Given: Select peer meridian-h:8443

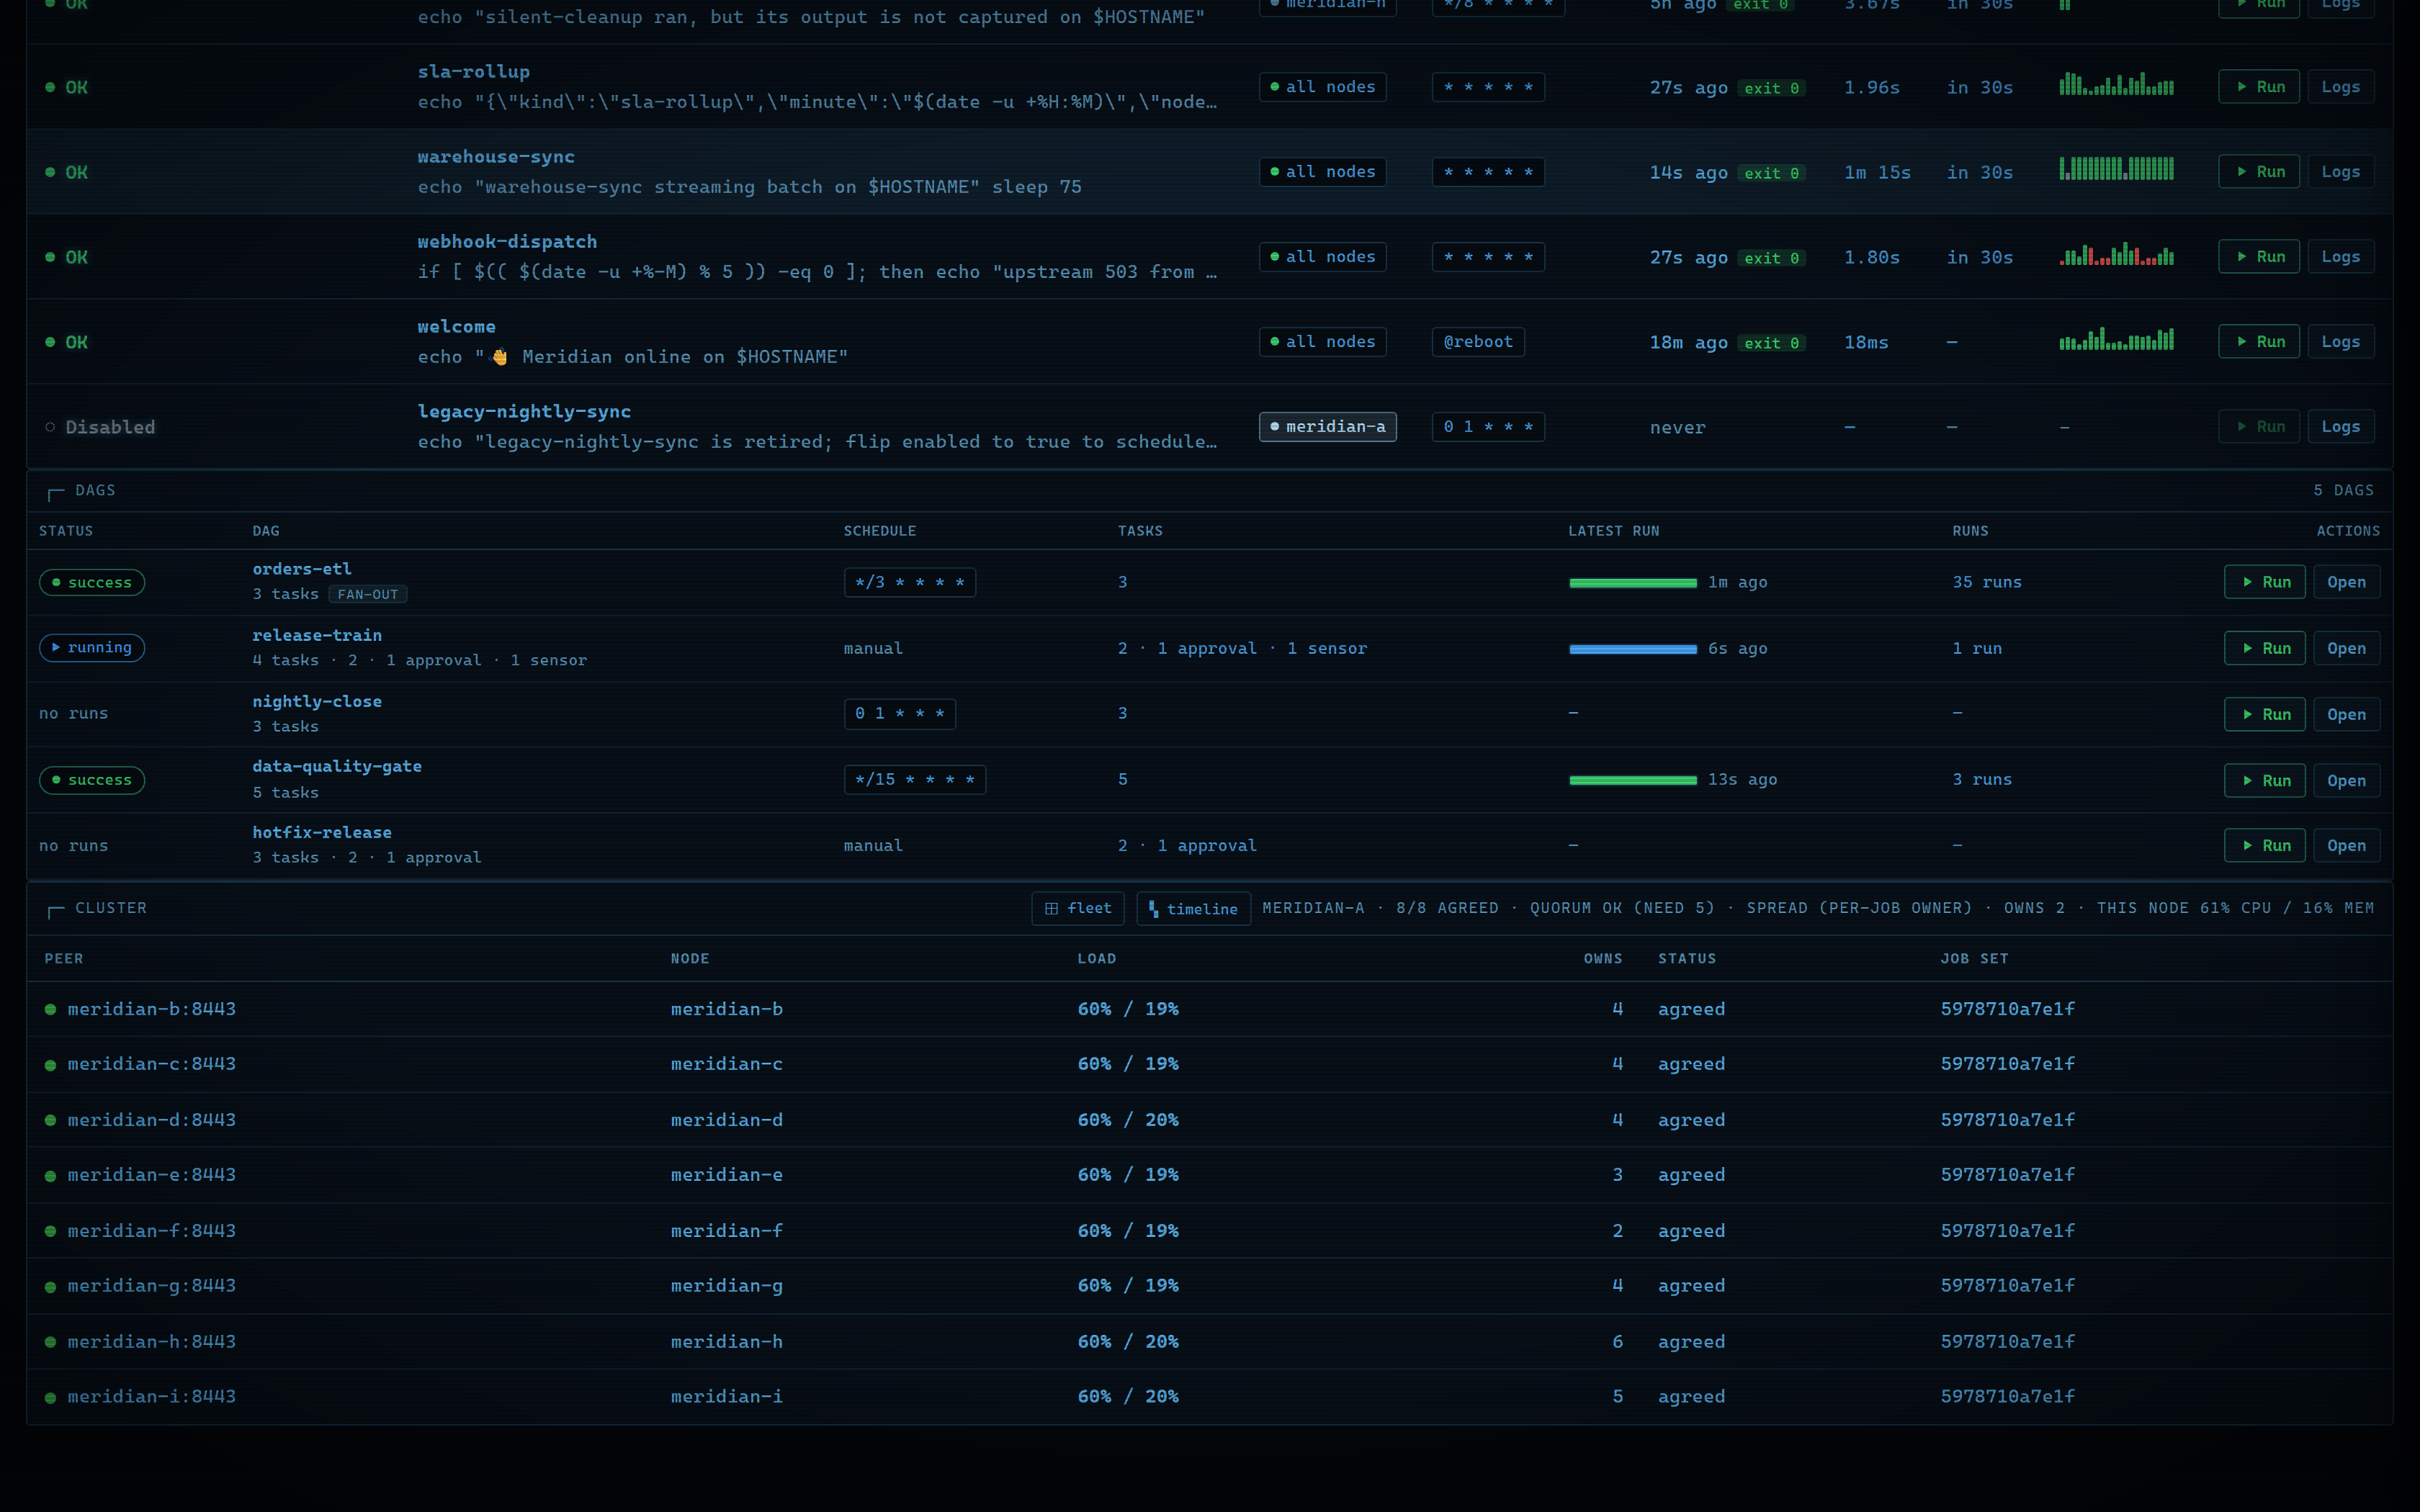Looking at the screenshot, I should tap(152, 1342).
